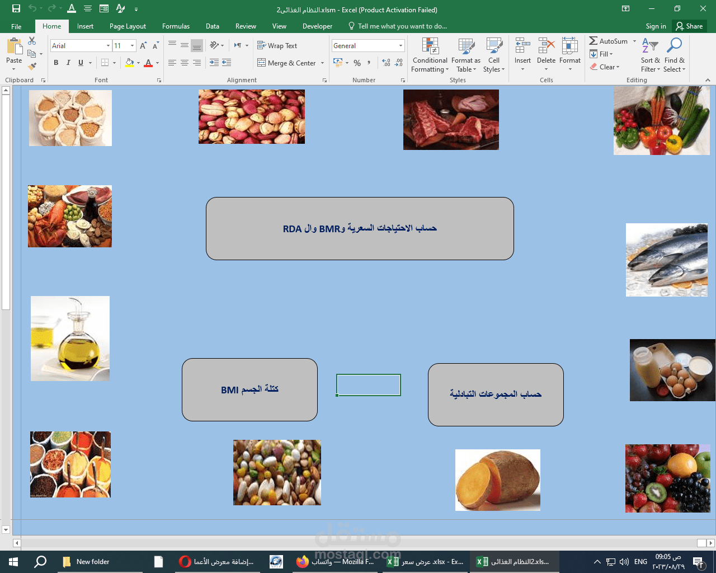Click Decrease Decimal
Screen dimensions: 716x573
[399, 63]
